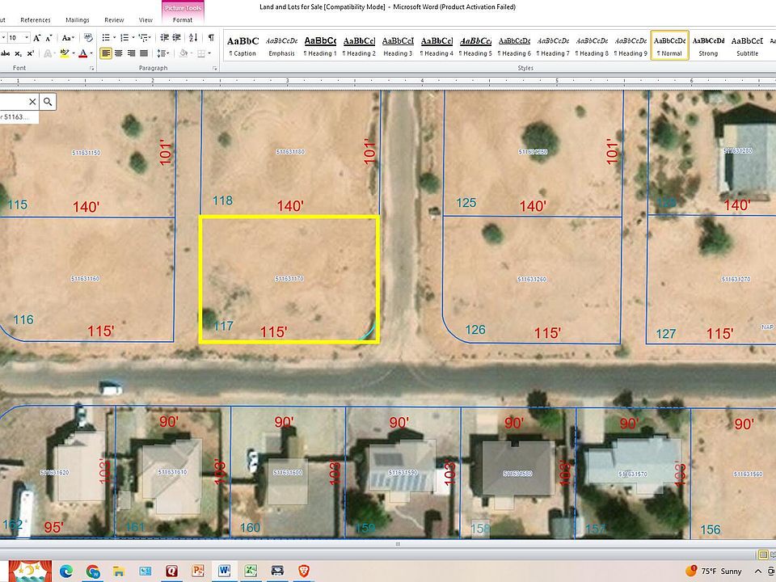The width and height of the screenshot is (776, 582).
Task: Apply the Emphasis style
Action: click(x=281, y=46)
